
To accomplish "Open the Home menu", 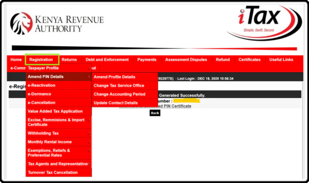I will point(16,60).
